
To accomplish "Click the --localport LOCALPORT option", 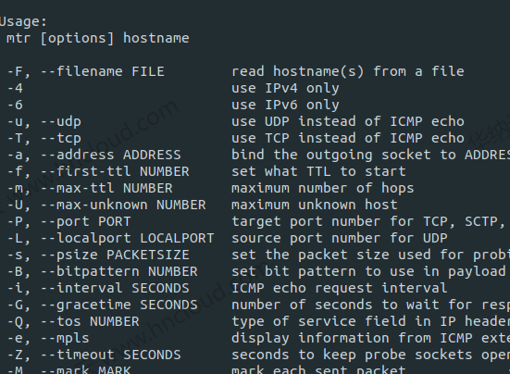I will 127,239.
